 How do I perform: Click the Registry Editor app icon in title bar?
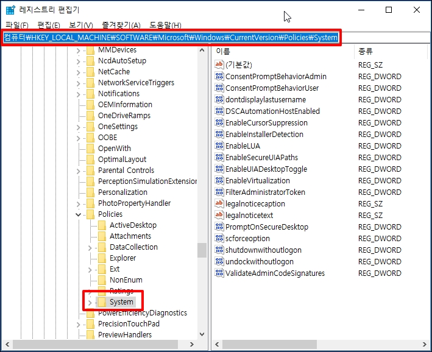(x=10, y=10)
